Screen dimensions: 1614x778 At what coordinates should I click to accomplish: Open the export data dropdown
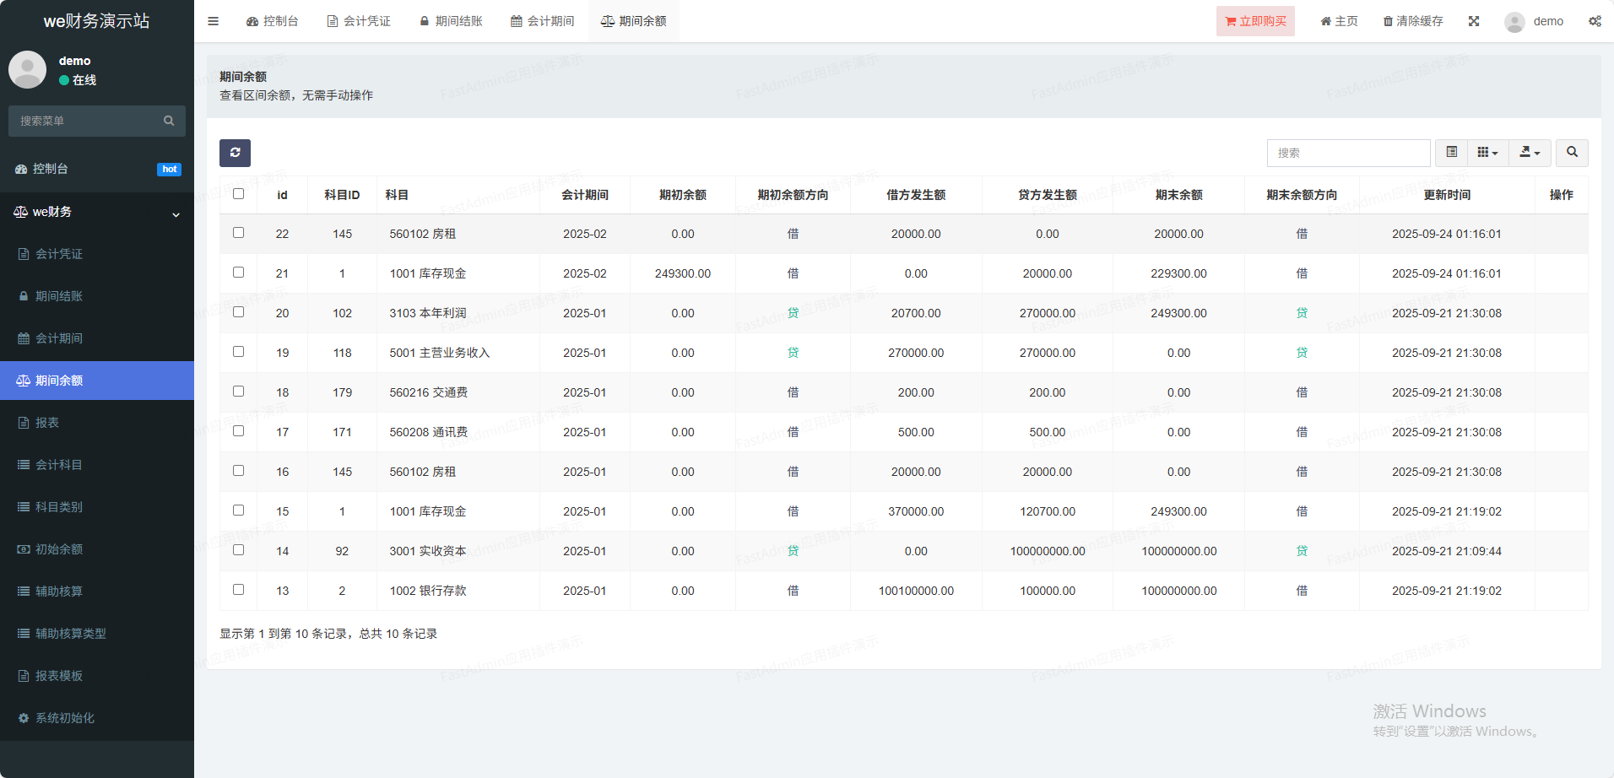pyautogui.click(x=1530, y=153)
